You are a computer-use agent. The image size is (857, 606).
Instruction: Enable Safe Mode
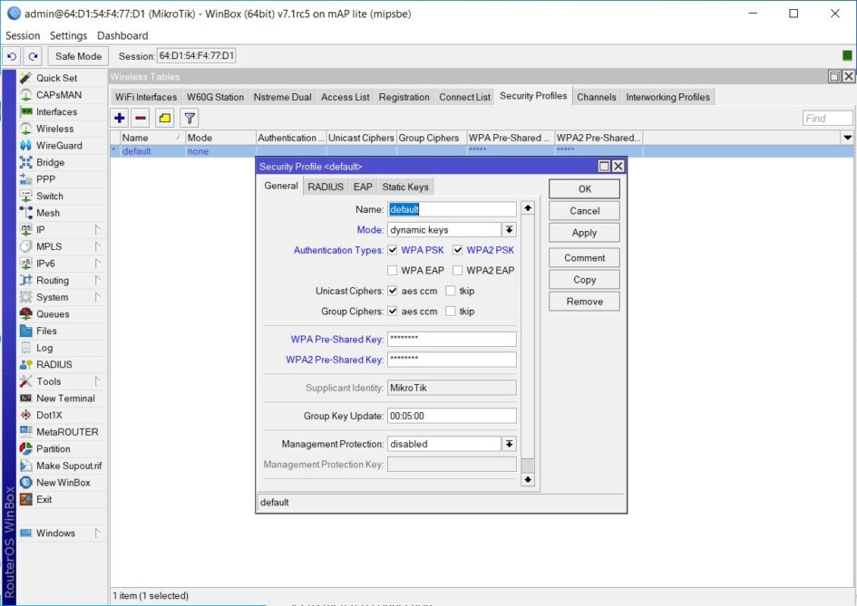(x=77, y=55)
